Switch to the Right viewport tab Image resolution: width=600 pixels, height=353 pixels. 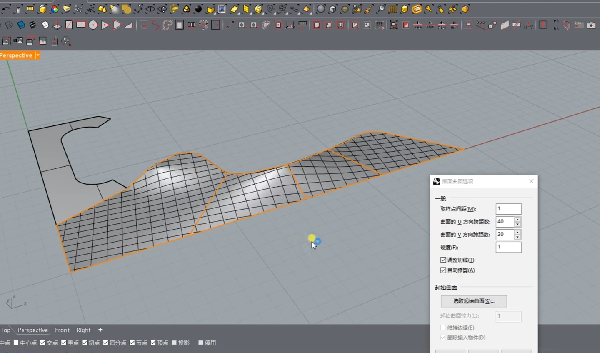click(83, 330)
